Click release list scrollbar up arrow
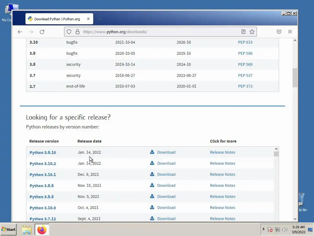 click(276, 149)
